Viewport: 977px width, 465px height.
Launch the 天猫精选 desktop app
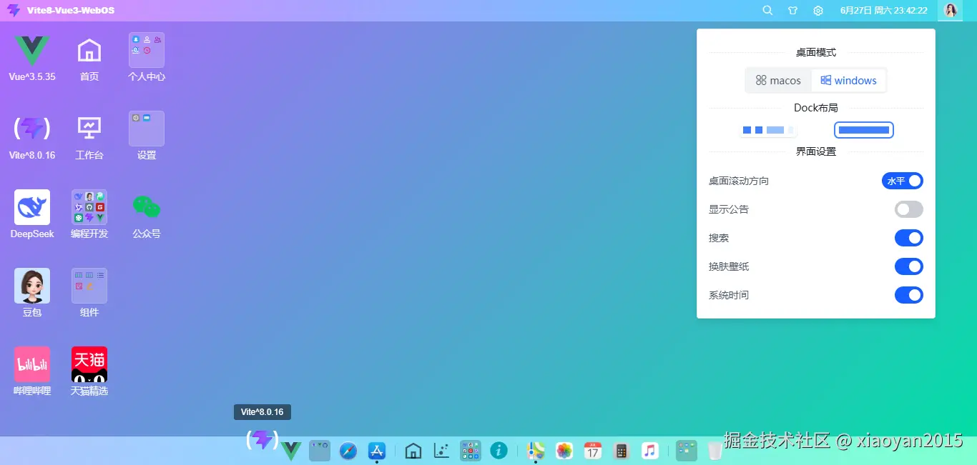[x=89, y=365]
